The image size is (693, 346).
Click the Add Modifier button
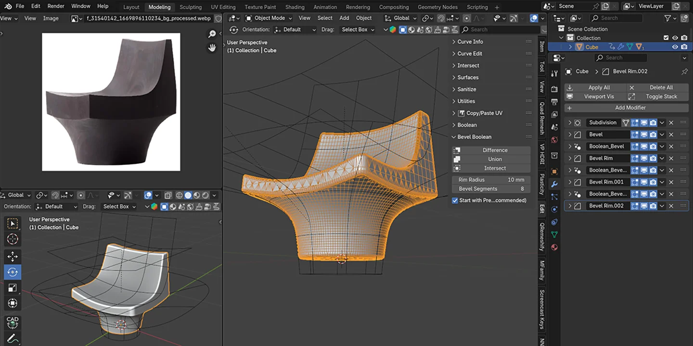pos(630,107)
